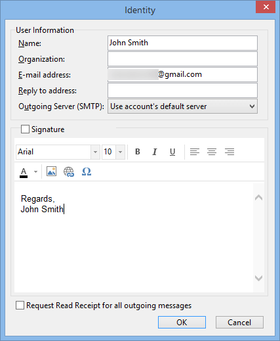This screenshot has width=280, height=341.
Task: Click scroll up arrow in signature editor
Action: click(x=259, y=198)
